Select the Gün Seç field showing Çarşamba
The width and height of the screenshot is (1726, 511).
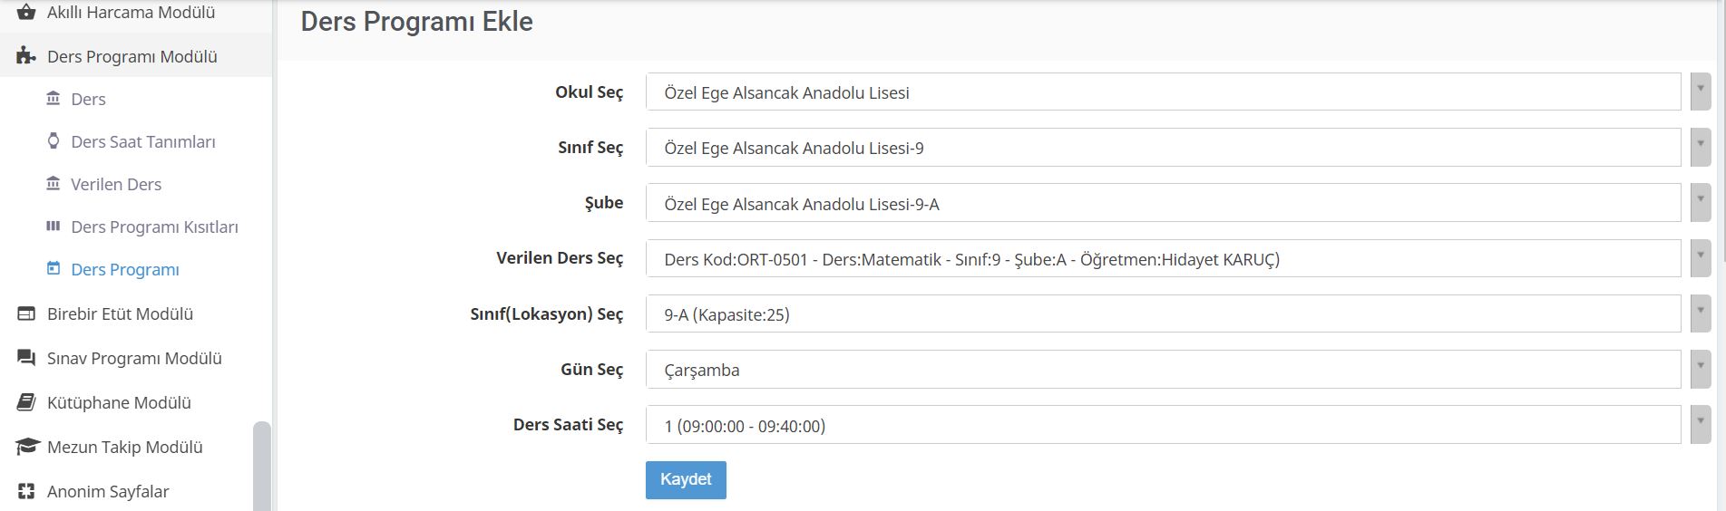1163,370
